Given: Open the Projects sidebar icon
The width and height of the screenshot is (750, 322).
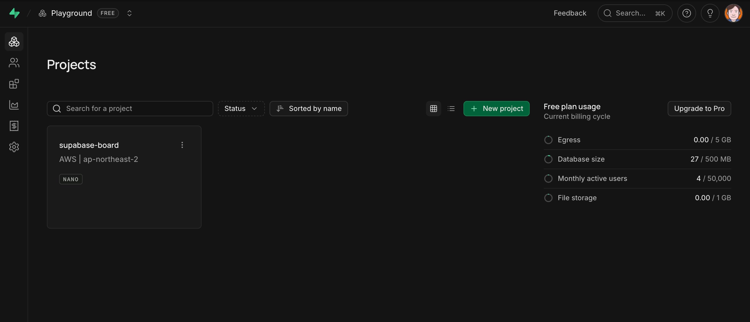Looking at the screenshot, I should point(14,42).
